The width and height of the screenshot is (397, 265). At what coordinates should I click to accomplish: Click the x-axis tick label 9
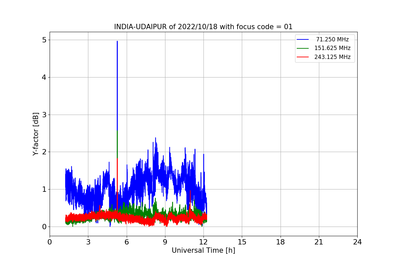tap(165, 242)
